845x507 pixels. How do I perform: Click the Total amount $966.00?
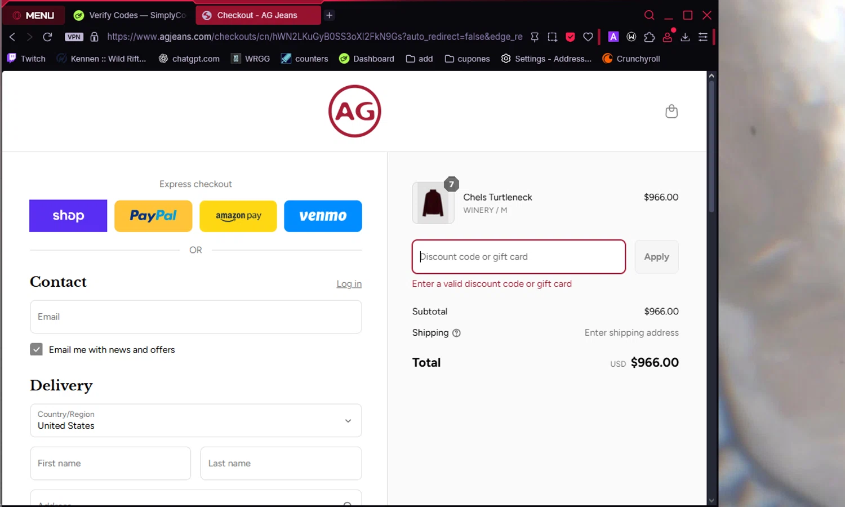(655, 363)
